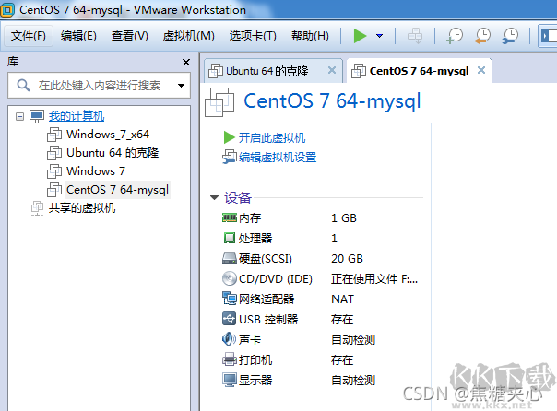Click the 我的计算机 monitor icon
This screenshot has width=557, height=411.
click(x=37, y=116)
